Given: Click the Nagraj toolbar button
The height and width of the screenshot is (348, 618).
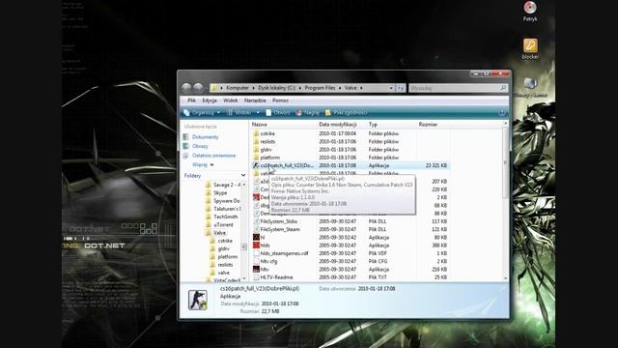Looking at the screenshot, I should pyautogui.click(x=308, y=113).
